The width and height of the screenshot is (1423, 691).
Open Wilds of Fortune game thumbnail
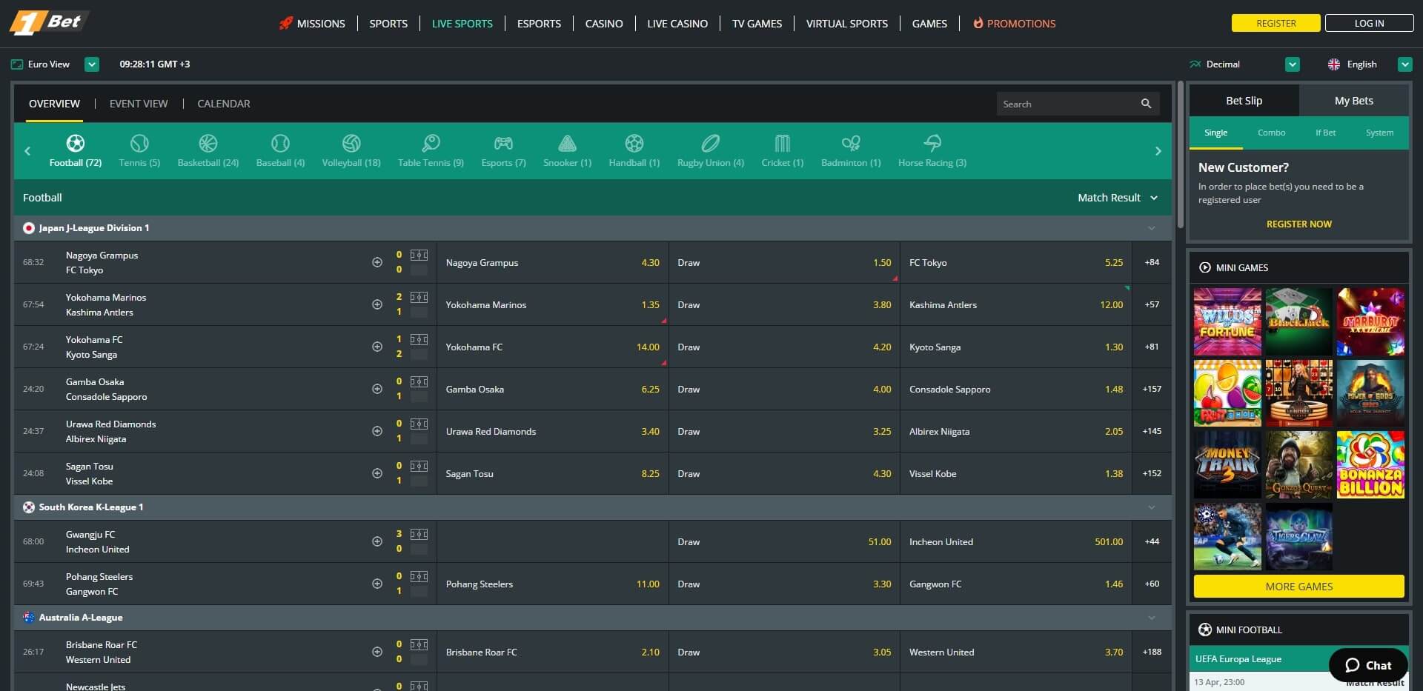pos(1227,322)
